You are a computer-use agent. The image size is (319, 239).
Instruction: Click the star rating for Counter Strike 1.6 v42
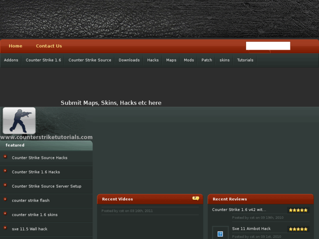pos(298,210)
